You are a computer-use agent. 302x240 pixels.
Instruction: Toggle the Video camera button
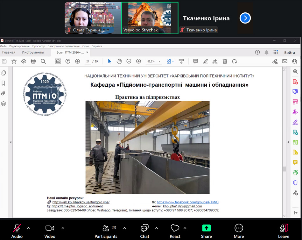(50, 230)
